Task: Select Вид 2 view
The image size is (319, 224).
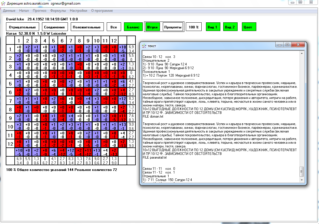Action: tap(230, 27)
